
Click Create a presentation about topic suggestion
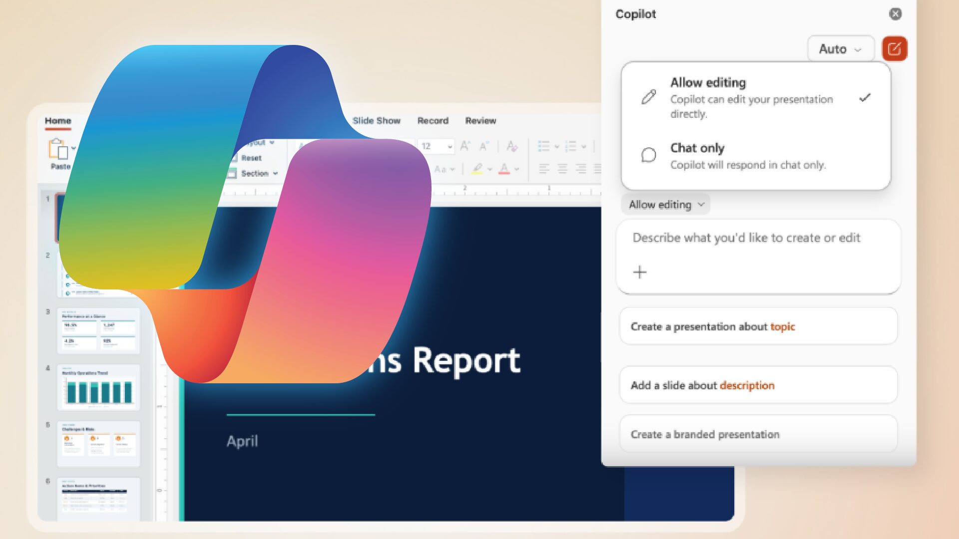(758, 326)
